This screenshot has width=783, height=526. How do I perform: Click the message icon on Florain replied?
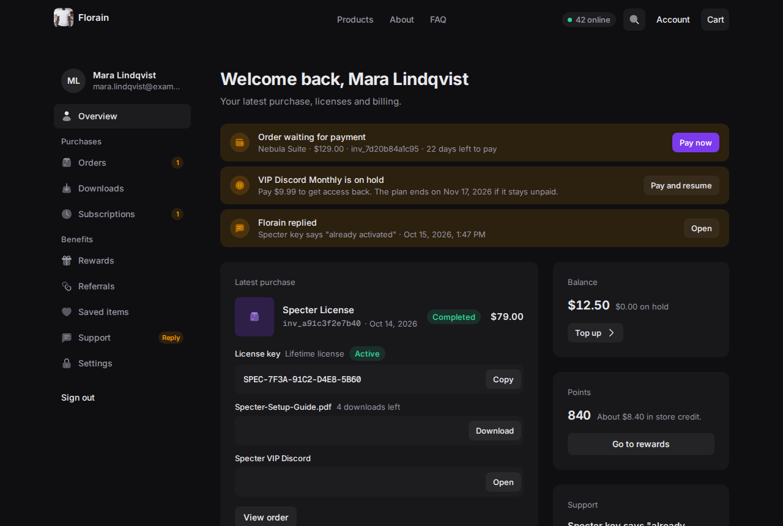240,228
